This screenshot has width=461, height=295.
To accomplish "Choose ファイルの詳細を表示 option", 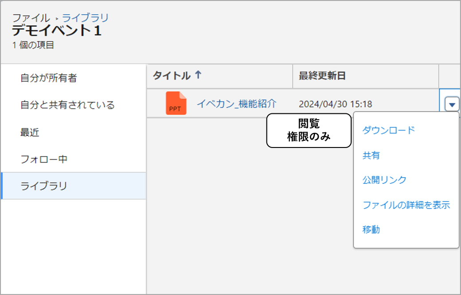I will (x=406, y=205).
